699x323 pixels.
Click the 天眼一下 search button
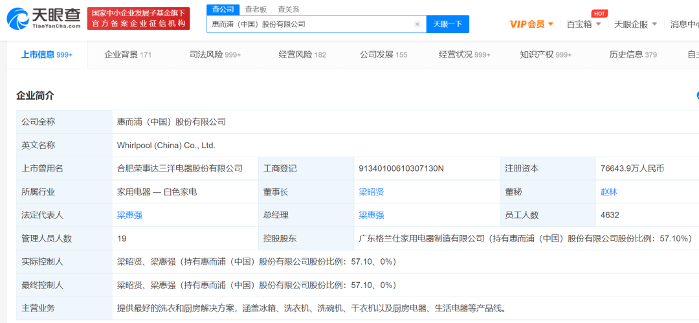click(448, 24)
